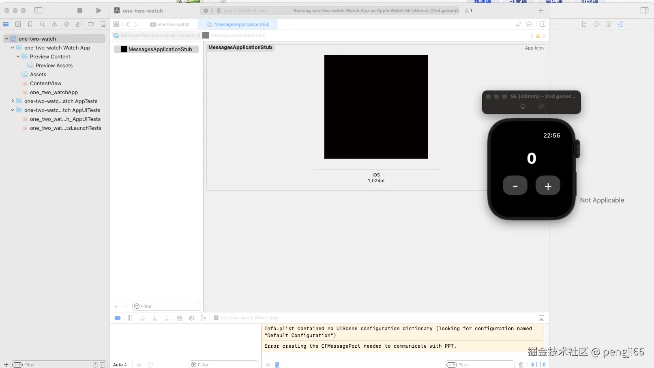
Task: Show the warning count in activity bar
Action: (x=469, y=11)
